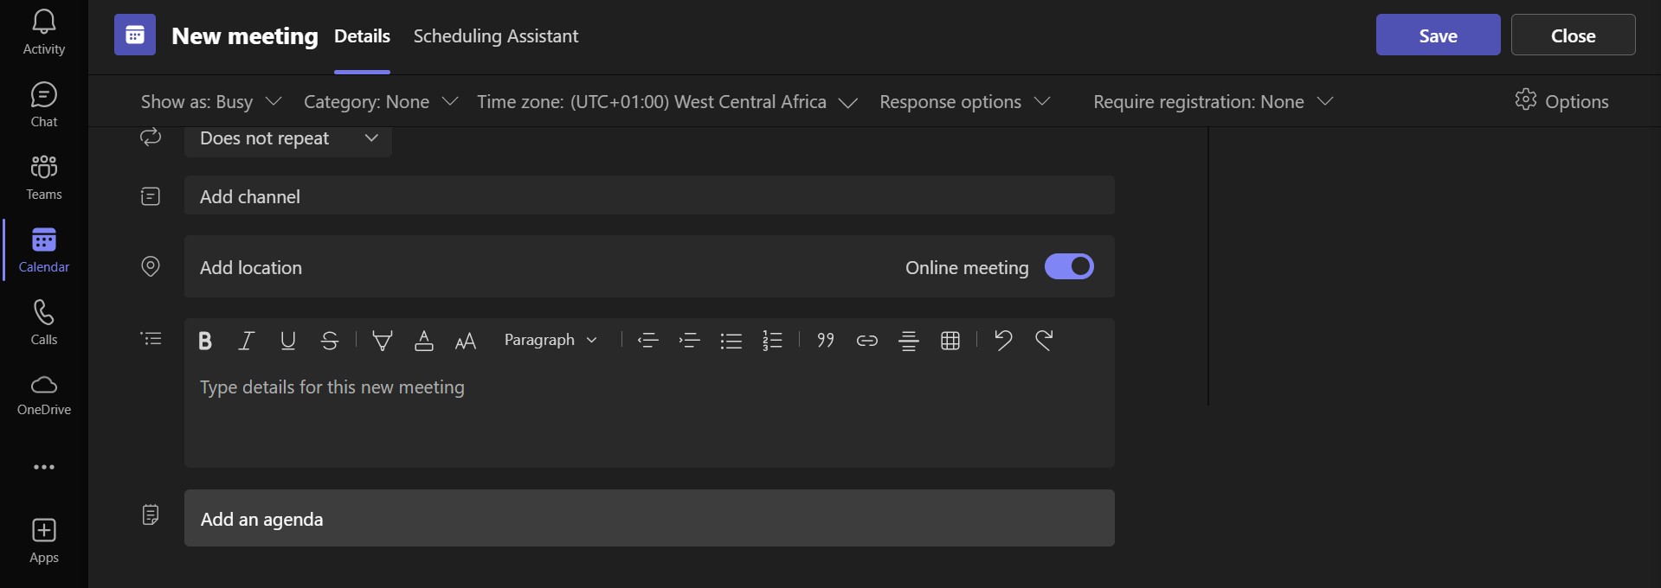Apply italic formatting
The height and width of the screenshot is (588, 1661).
tap(246, 341)
